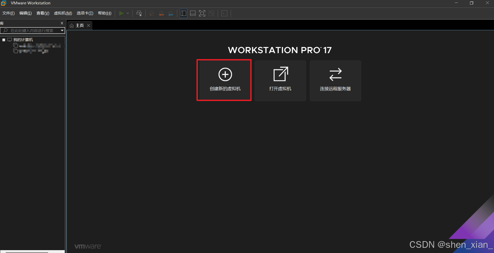The width and height of the screenshot is (494, 253).
Task: Click 连接远程服务器 tile
Action: (335, 81)
